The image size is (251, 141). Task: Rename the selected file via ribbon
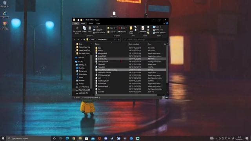coord(122,32)
